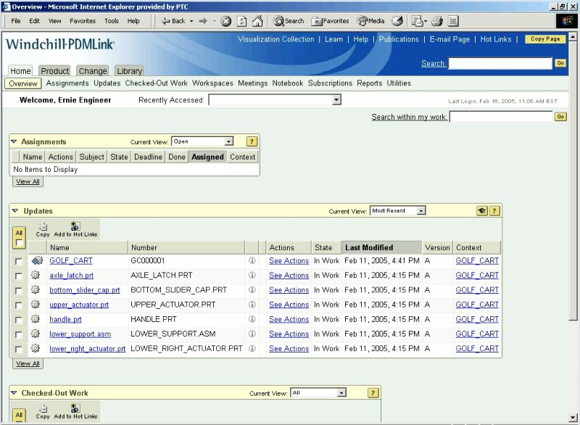Image resolution: width=580 pixels, height=425 pixels.
Task: Tick the checkbox for lower_right_actuator.prt row
Action: [x=19, y=349]
